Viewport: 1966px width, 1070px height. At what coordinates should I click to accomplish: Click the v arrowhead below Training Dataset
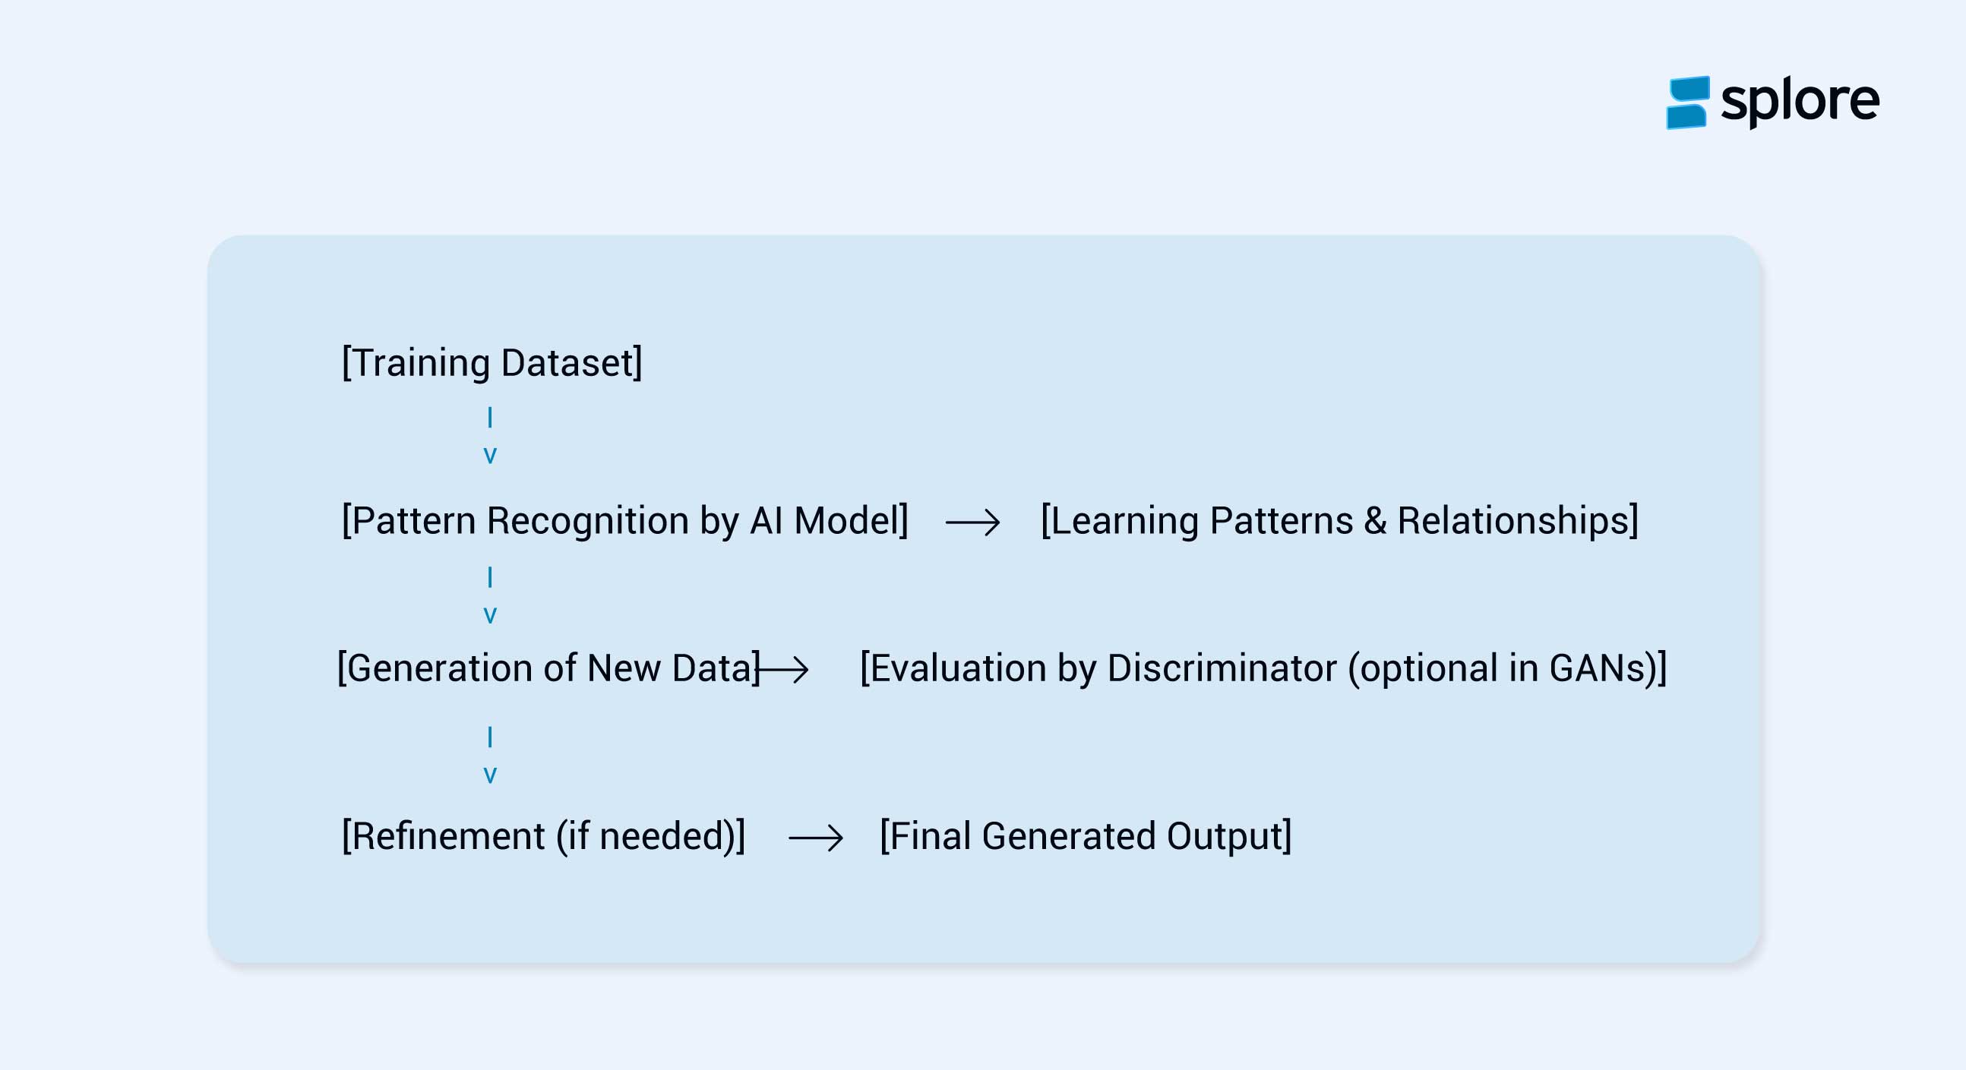pos(490,456)
